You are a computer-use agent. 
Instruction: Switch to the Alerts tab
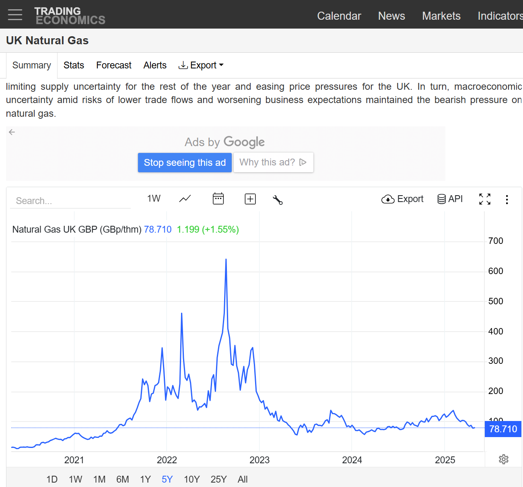click(155, 65)
